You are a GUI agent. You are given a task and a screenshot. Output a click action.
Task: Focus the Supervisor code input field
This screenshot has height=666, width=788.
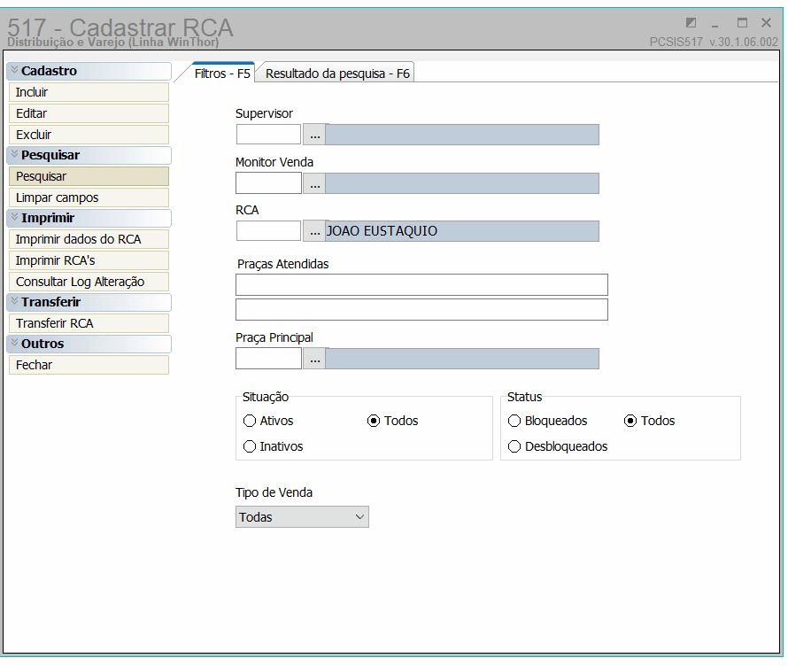click(268, 135)
